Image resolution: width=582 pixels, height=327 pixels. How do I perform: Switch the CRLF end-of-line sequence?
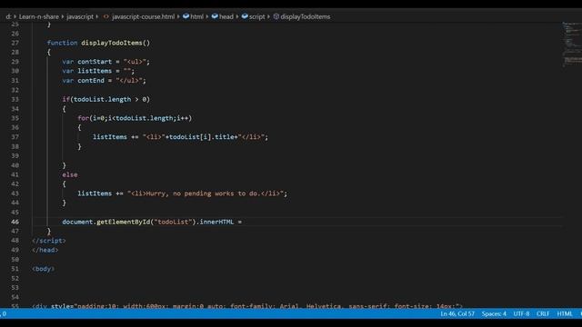pos(543,313)
